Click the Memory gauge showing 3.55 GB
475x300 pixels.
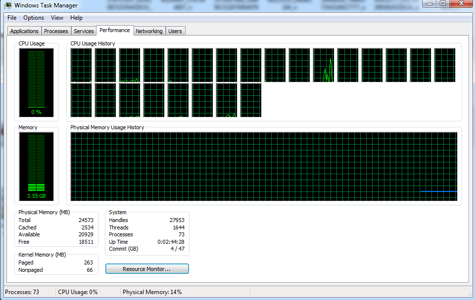pos(36,166)
